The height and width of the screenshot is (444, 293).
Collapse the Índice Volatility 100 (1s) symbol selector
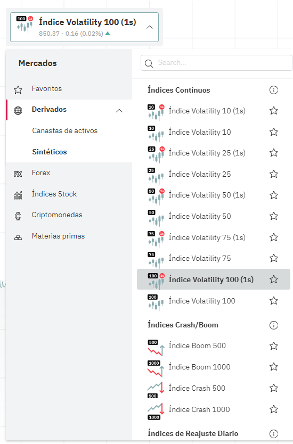pyautogui.click(x=150, y=27)
